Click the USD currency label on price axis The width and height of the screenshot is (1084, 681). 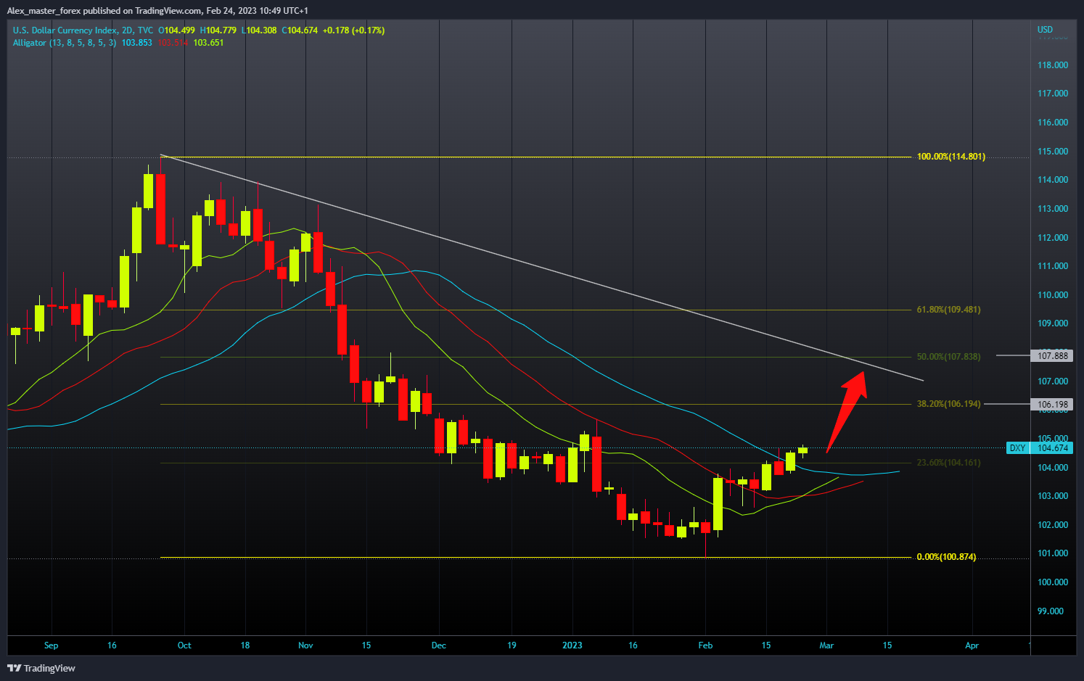(x=1045, y=30)
